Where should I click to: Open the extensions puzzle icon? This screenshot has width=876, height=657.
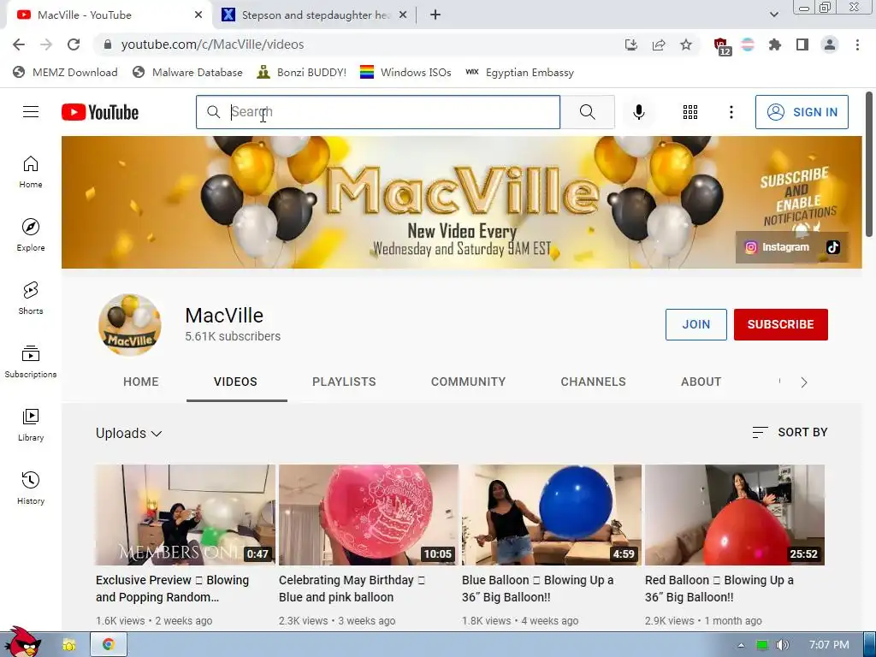775,44
